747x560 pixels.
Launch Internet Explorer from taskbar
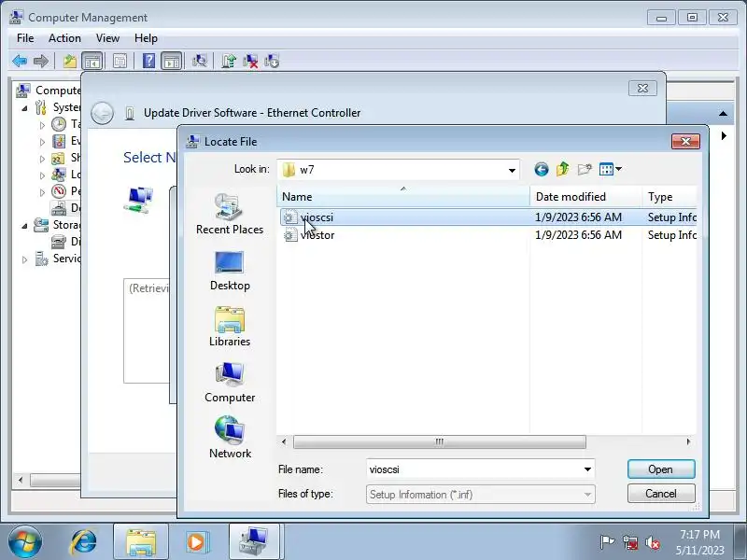click(x=84, y=541)
